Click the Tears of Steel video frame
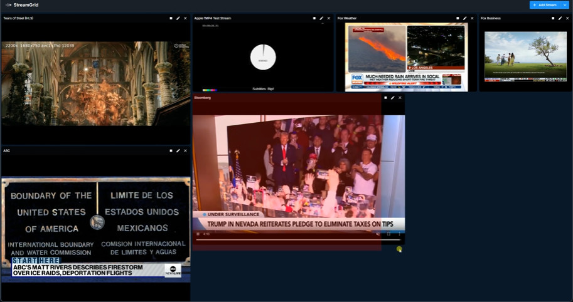The height and width of the screenshot is (302, 573). pos(96,83)
